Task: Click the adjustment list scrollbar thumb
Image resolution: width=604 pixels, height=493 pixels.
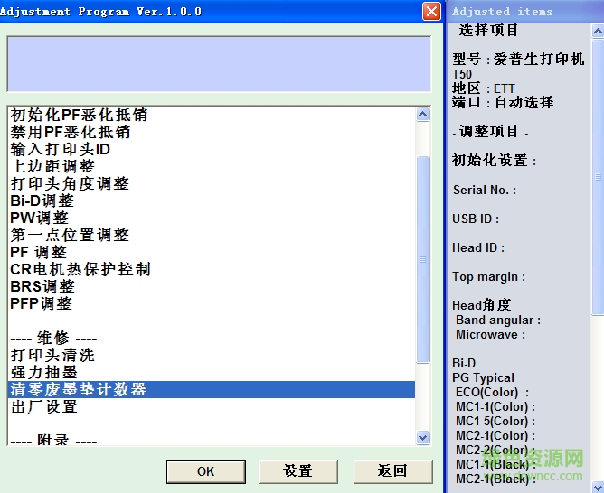Action: pos(422,259)
